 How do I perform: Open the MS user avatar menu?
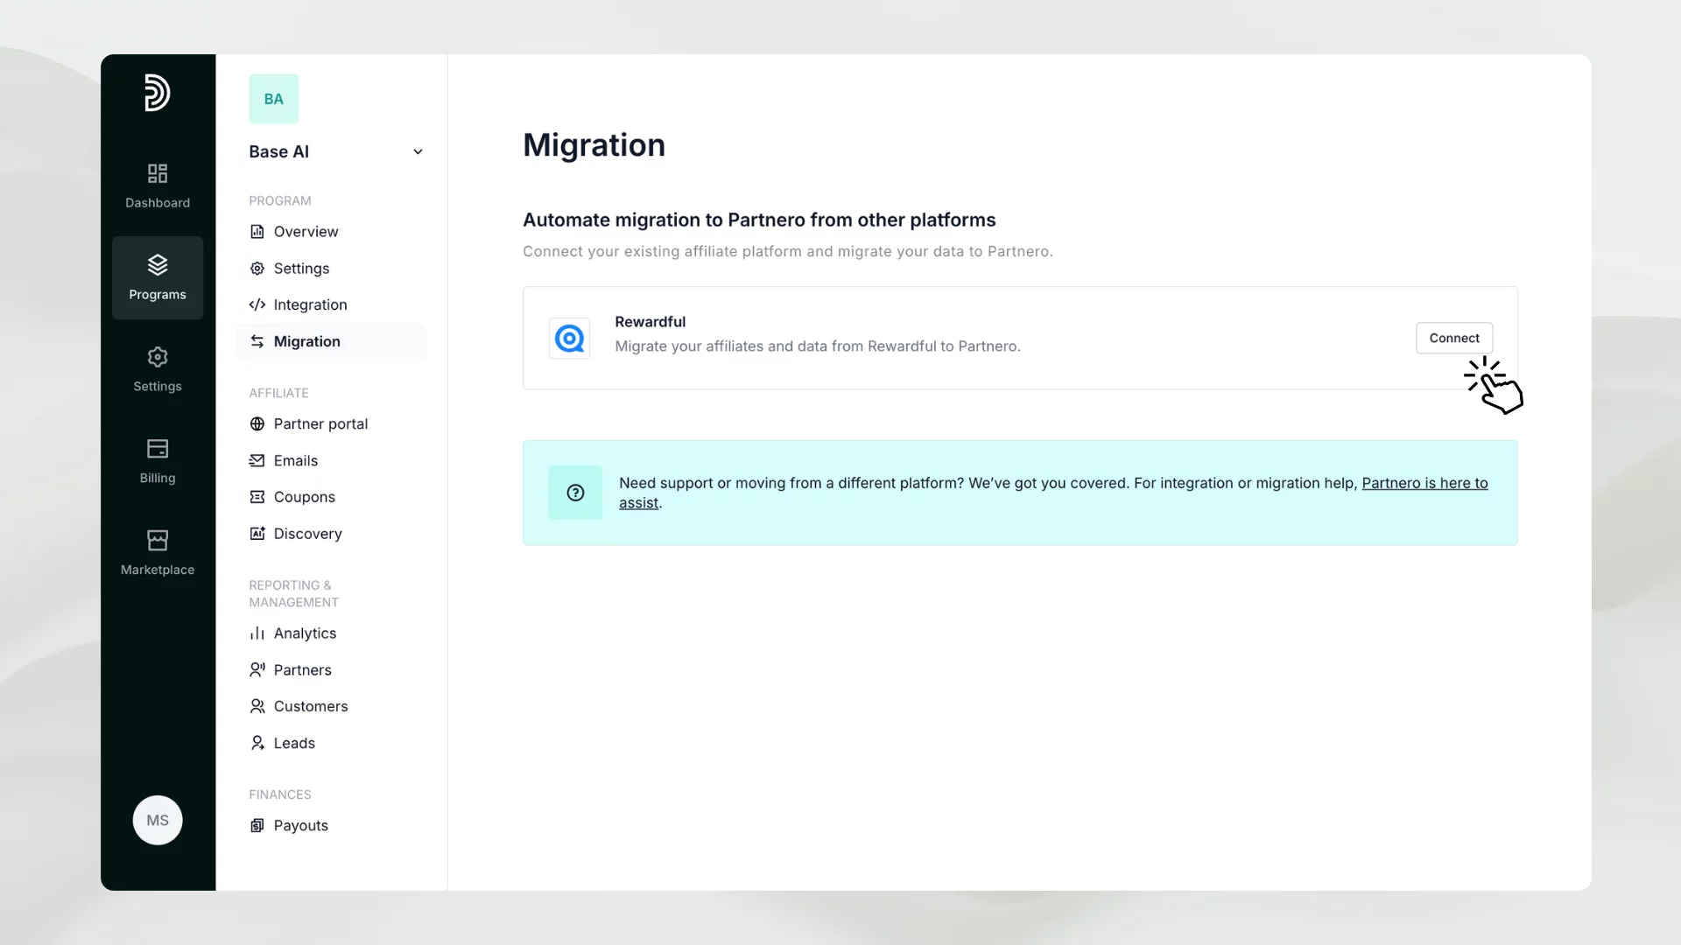(x=158, y=820)
